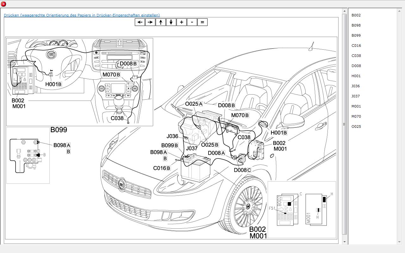
Task: Select C038 in the component list
Action: click(356, 56)
